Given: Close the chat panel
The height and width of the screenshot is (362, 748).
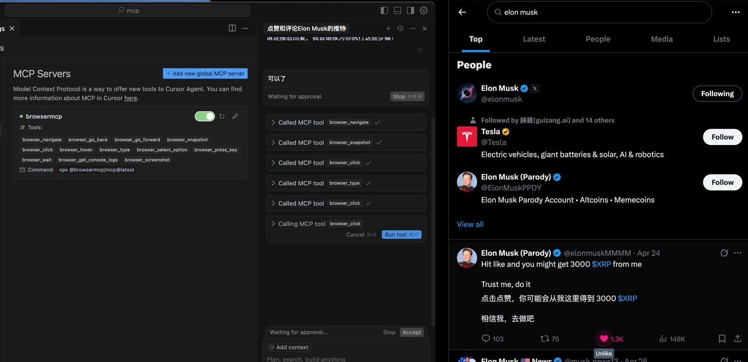Looking at the screenshot, I should point(425,28).
